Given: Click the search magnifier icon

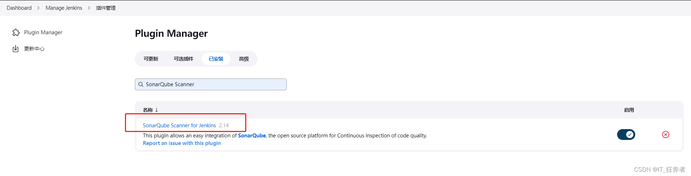Looking at the screenshot, I should click(x=141, y=84).
